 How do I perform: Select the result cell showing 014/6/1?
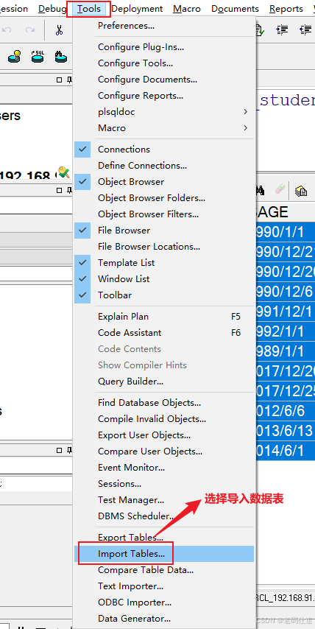pyautogui.click(x=286, y=451)
